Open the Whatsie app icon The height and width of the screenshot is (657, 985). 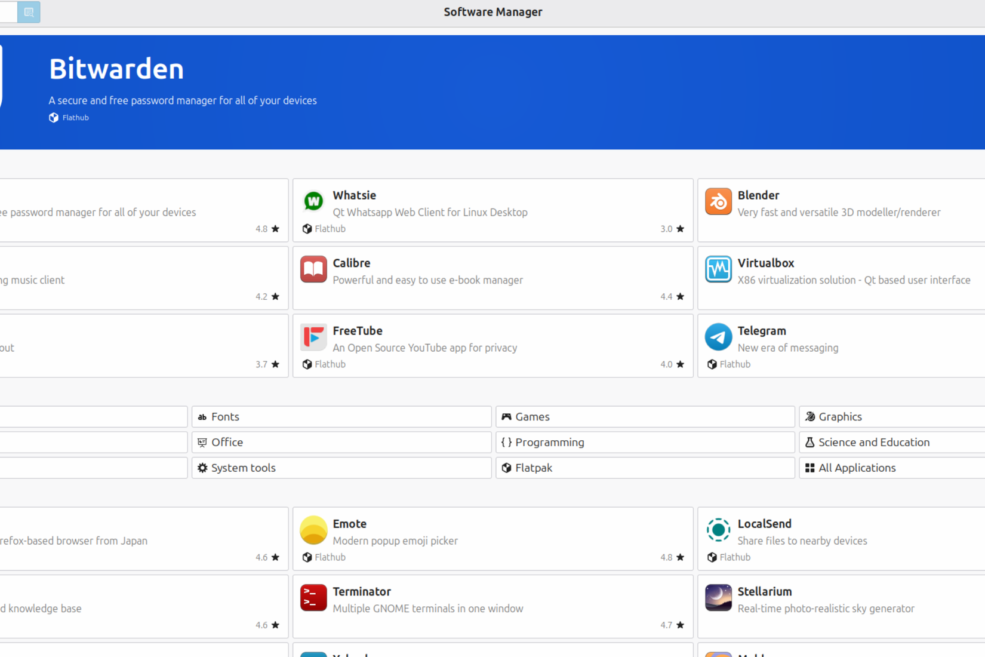tap(313, 202)
